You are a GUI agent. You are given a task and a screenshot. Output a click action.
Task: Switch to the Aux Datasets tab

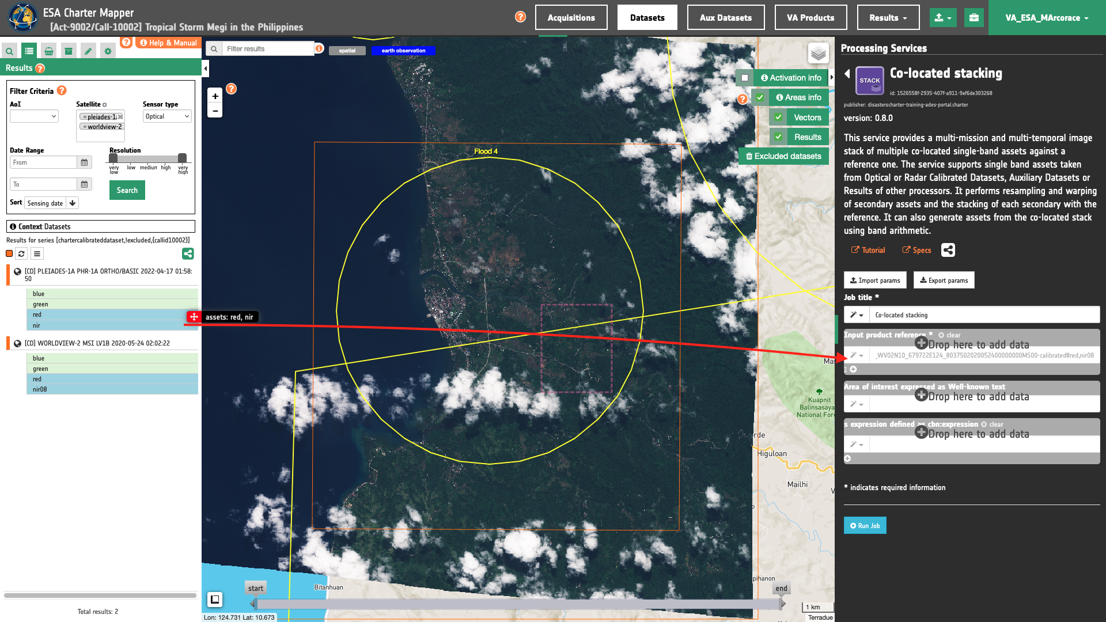pyautogui.click(x=726, y=18)
